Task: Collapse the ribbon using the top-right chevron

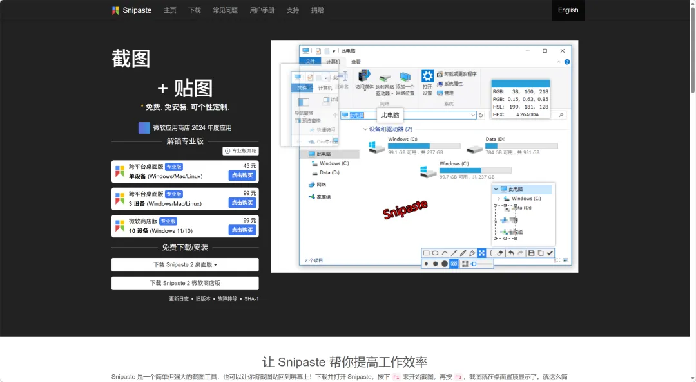Action: (558, 62)
